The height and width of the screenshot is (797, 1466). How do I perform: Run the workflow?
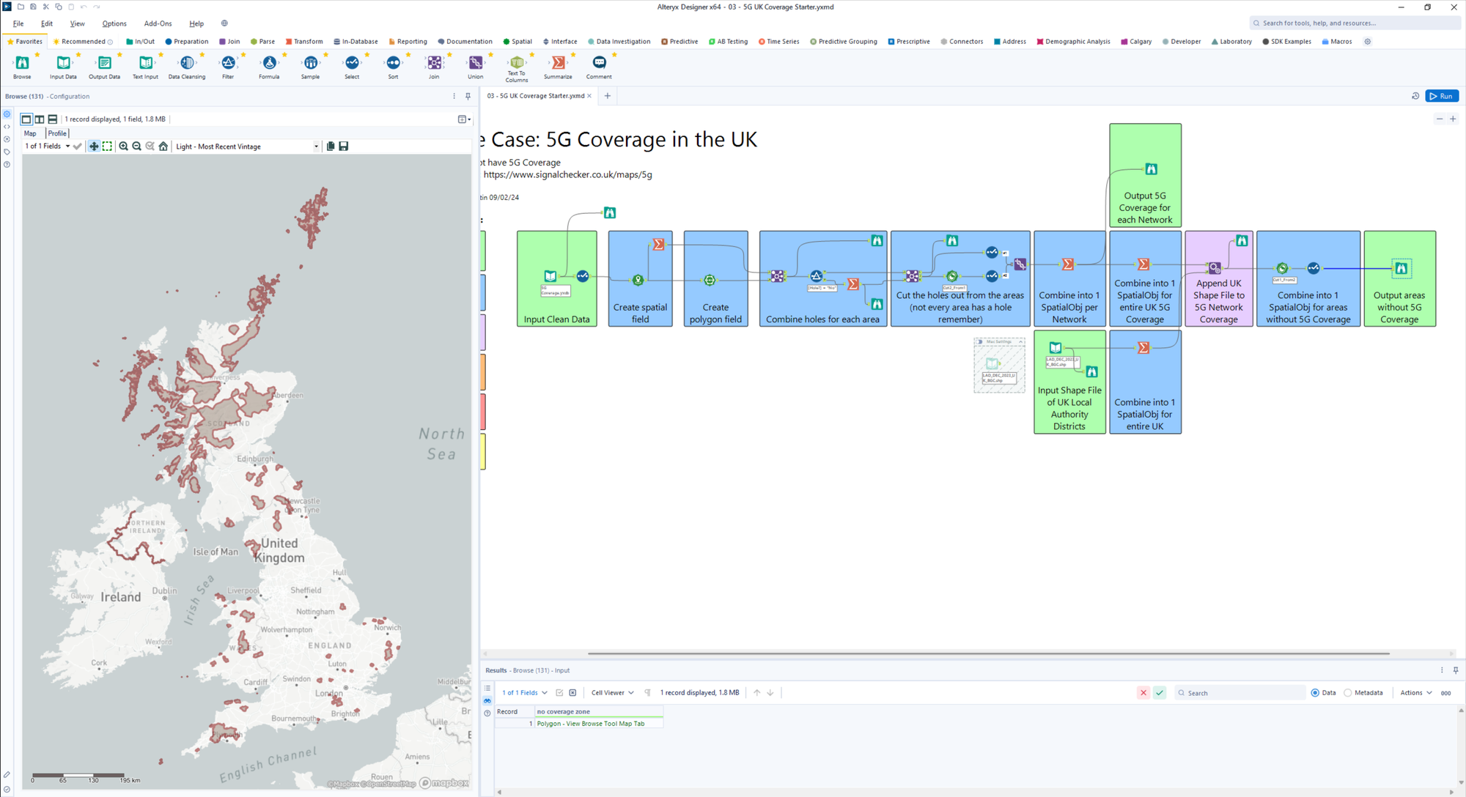click(x=1441, y=96)
